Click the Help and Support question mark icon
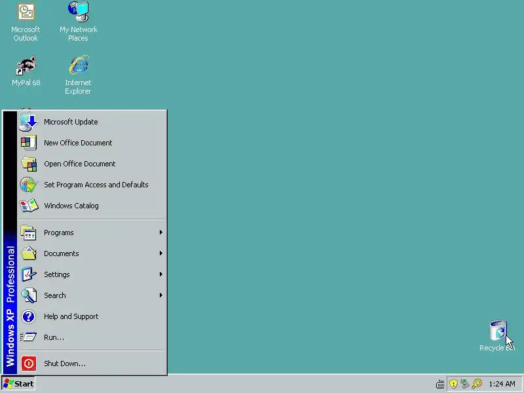The width and height of the screenshot is (524, 393). coord(28,316)
